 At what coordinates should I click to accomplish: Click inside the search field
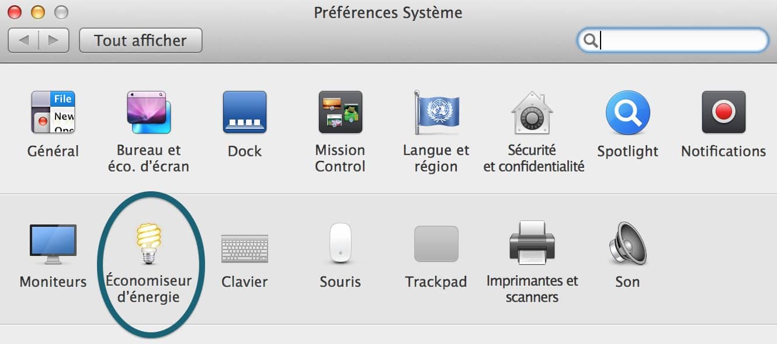point(672,40)
